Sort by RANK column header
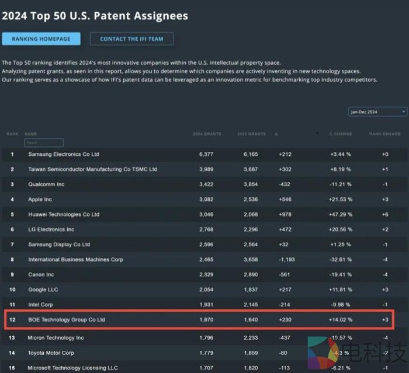The height and width of the screenshot is (373, 409). [x=12, y=134]
